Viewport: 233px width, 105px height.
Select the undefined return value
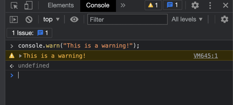pos(34,66)
